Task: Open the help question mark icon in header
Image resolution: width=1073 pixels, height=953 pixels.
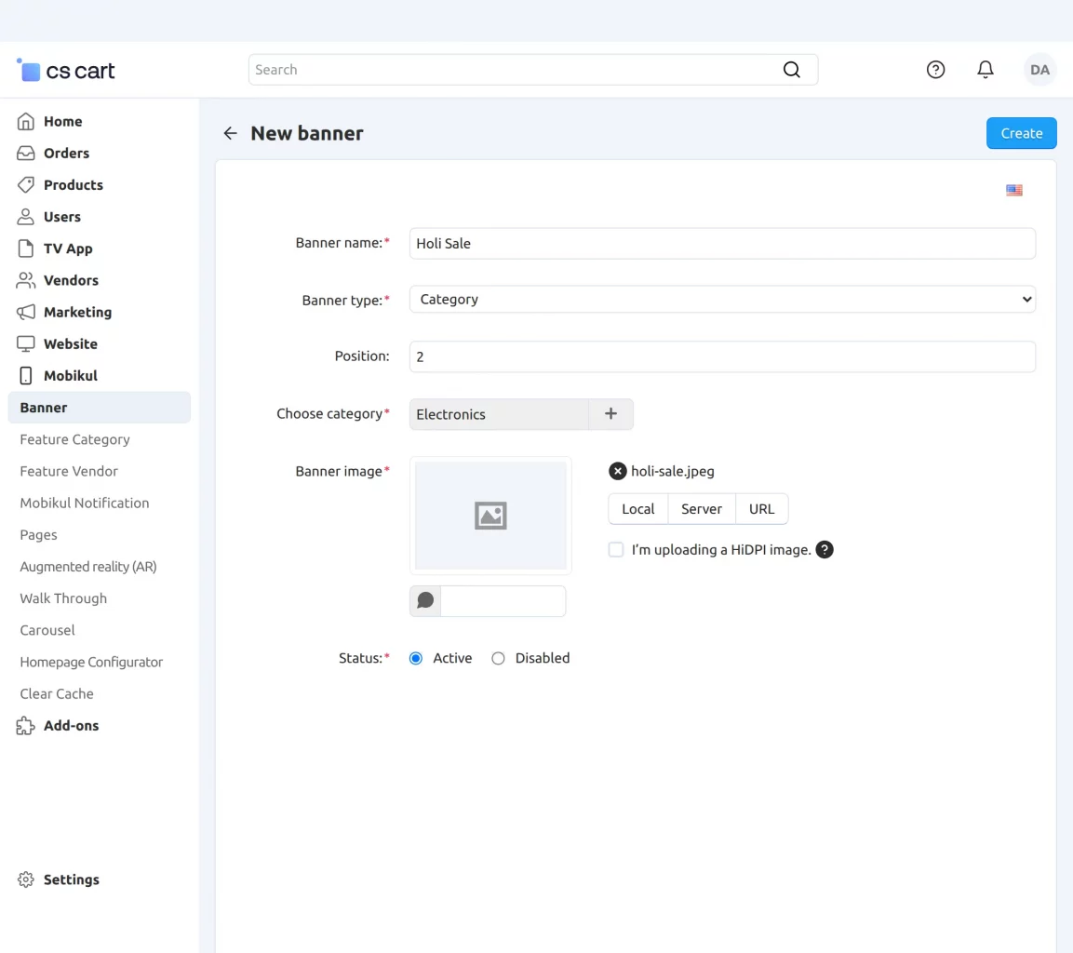Action: [x=935, y=70]
